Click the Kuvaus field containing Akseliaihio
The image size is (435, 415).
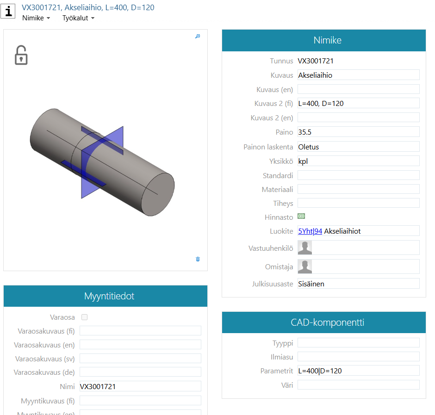point(358,75)
